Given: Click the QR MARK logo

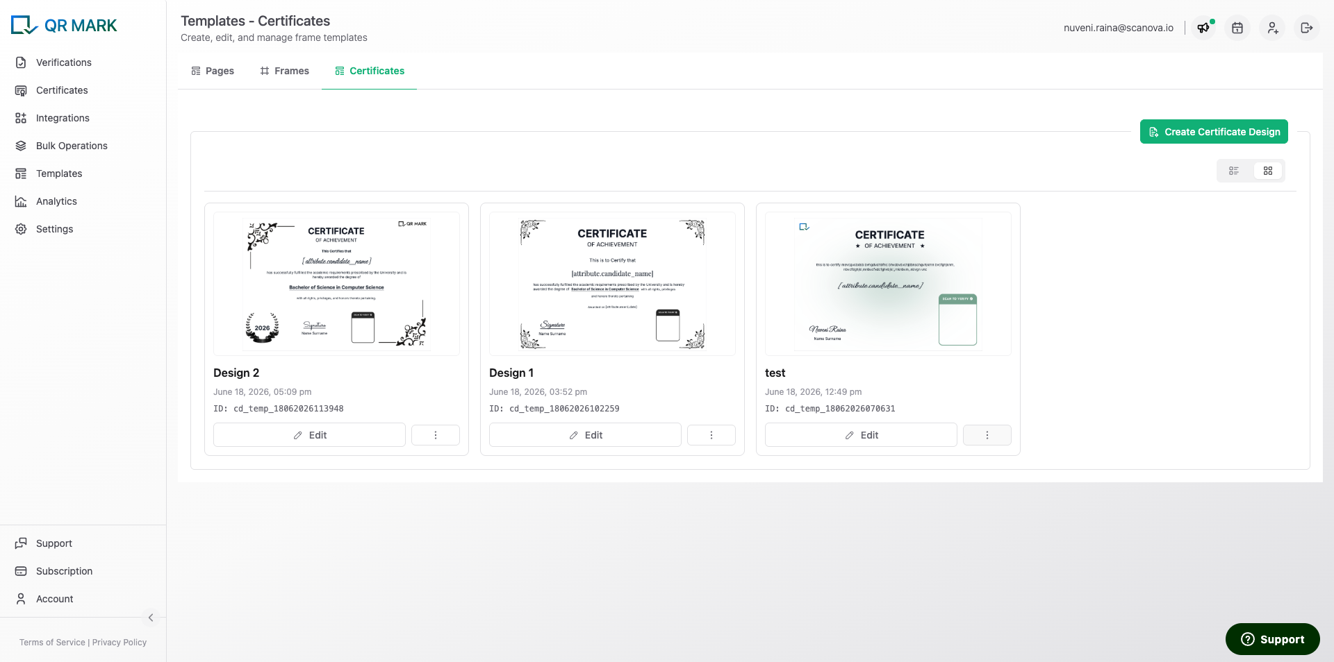Looking at the screenshot, I should 64,26.
